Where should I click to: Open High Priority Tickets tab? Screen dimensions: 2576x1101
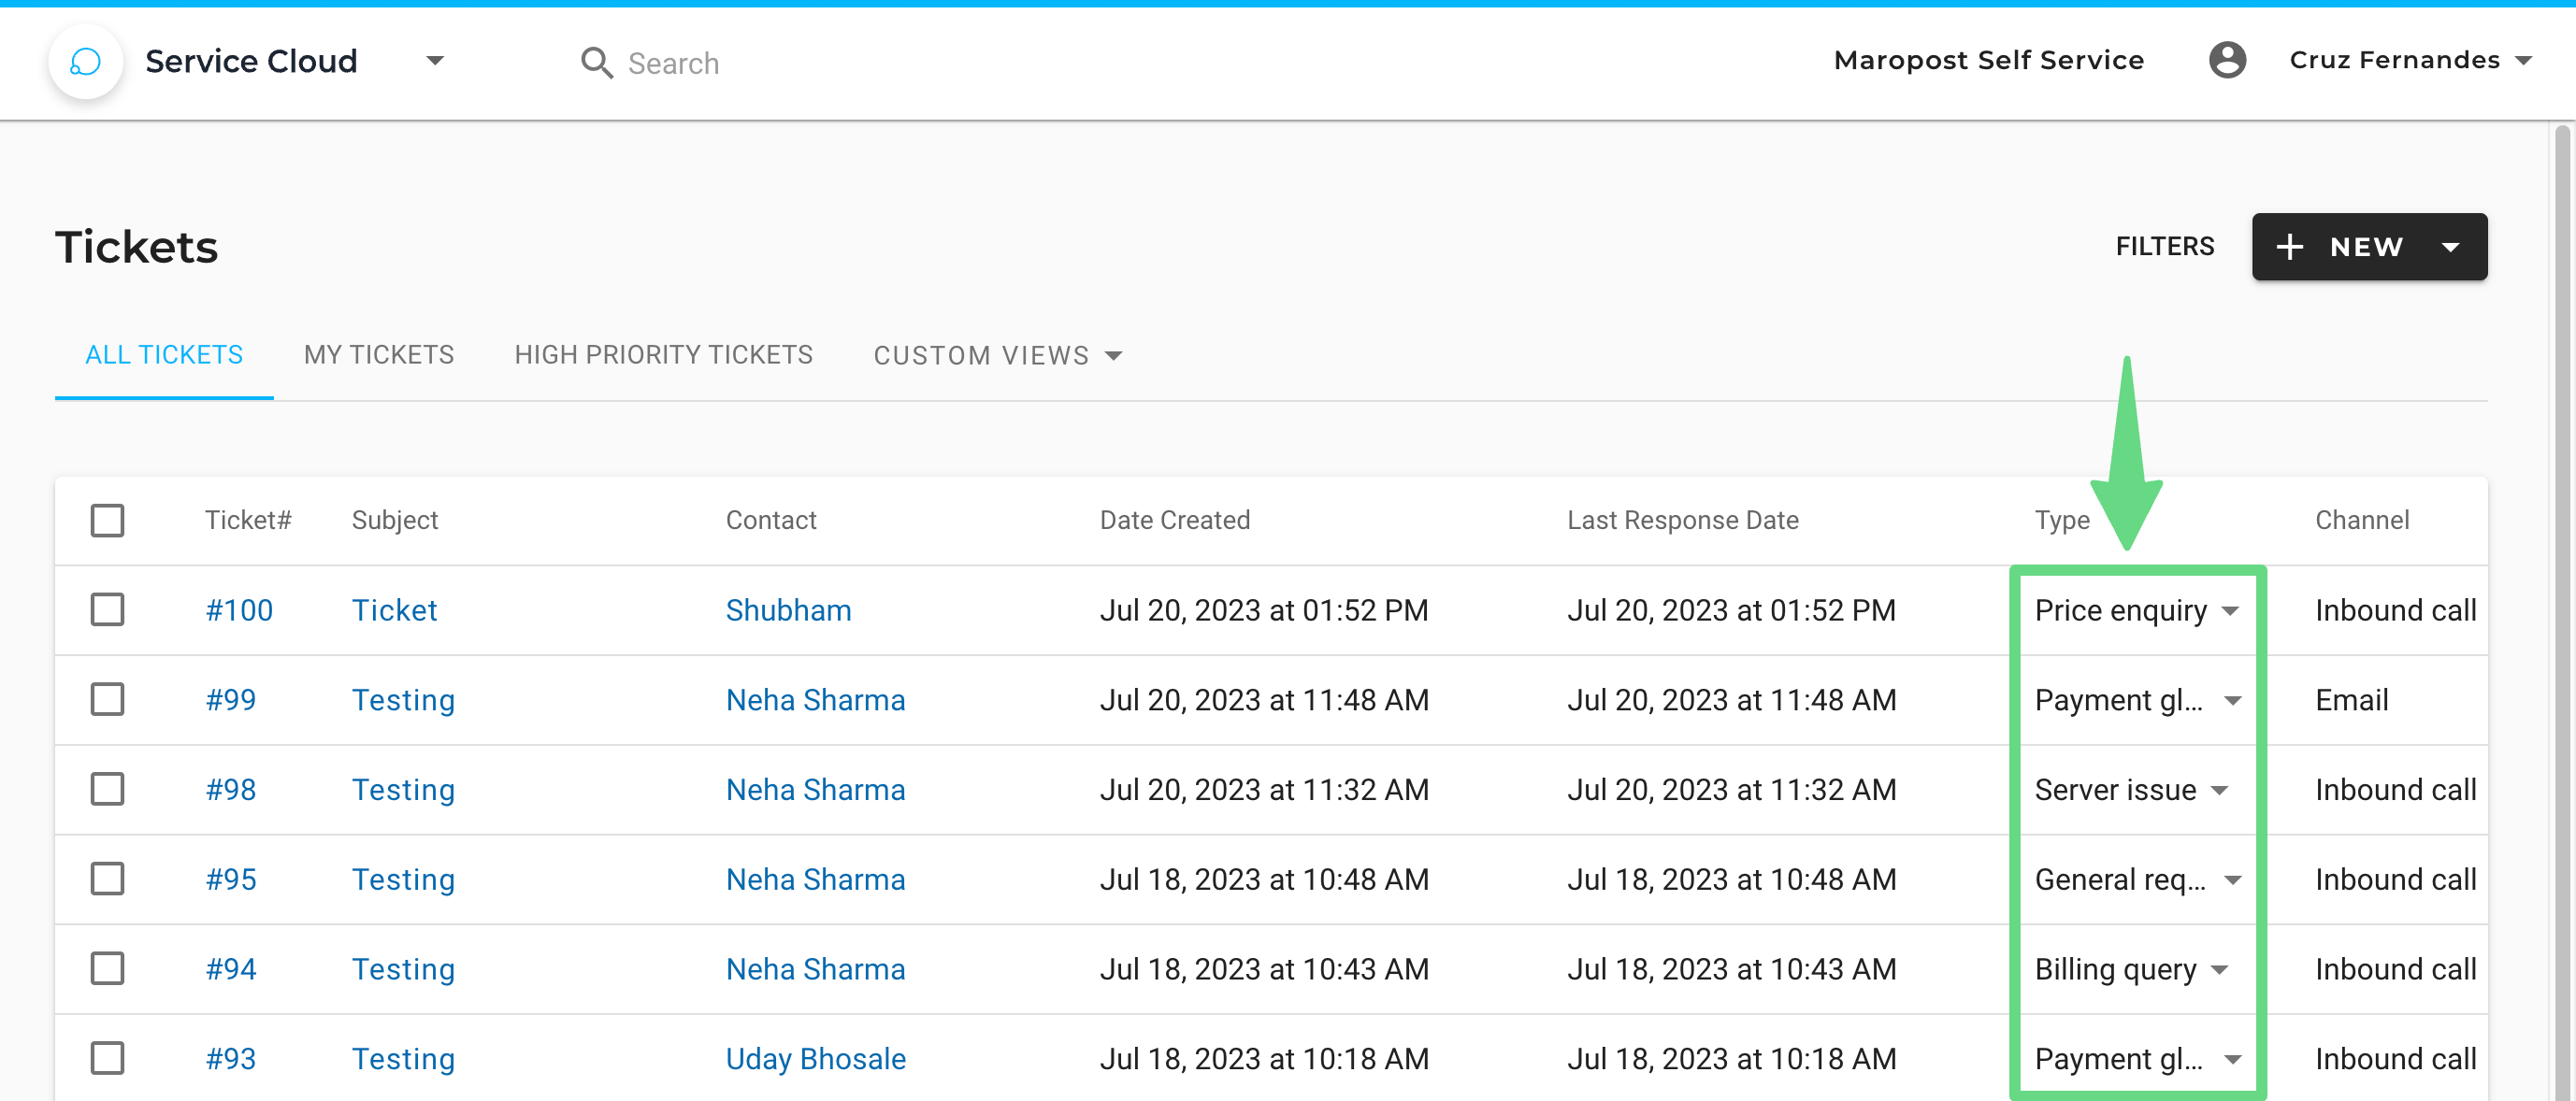click(663, 355)
